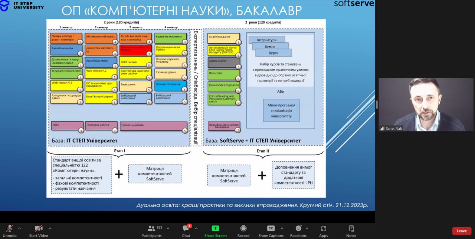
Task: Click the 'Бази даних' course box
Action: point(136,86)
